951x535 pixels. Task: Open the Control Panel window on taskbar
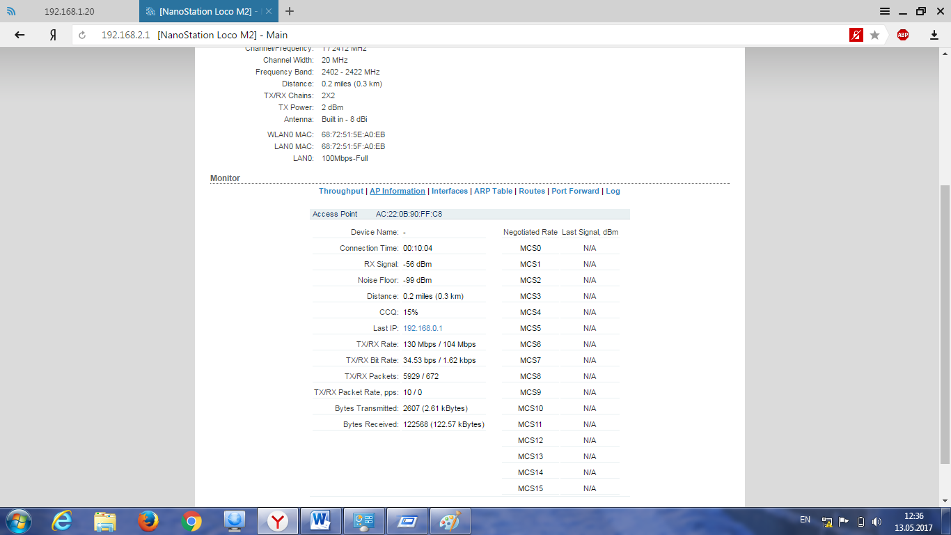click(364, 521)
